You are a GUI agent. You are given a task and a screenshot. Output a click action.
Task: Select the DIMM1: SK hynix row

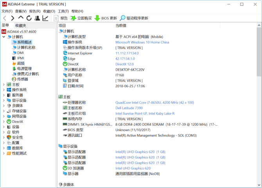[x=140, y=124]
